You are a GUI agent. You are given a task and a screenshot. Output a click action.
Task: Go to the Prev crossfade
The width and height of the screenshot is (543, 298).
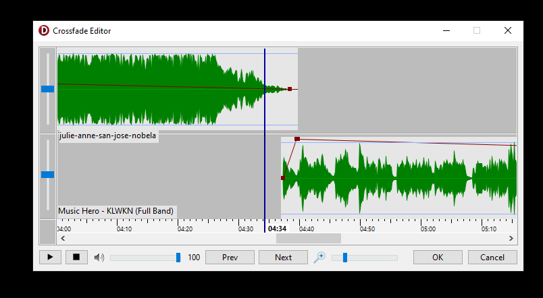[x=230, y=257]
